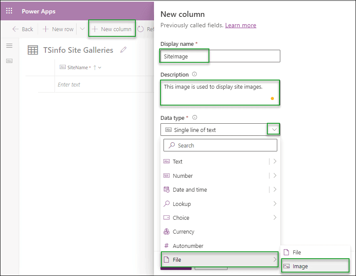Image resolution: width=356 pixels, height=276 pixels.
Task: Expand the Text submenu chevron
Action: pos(275,161)
